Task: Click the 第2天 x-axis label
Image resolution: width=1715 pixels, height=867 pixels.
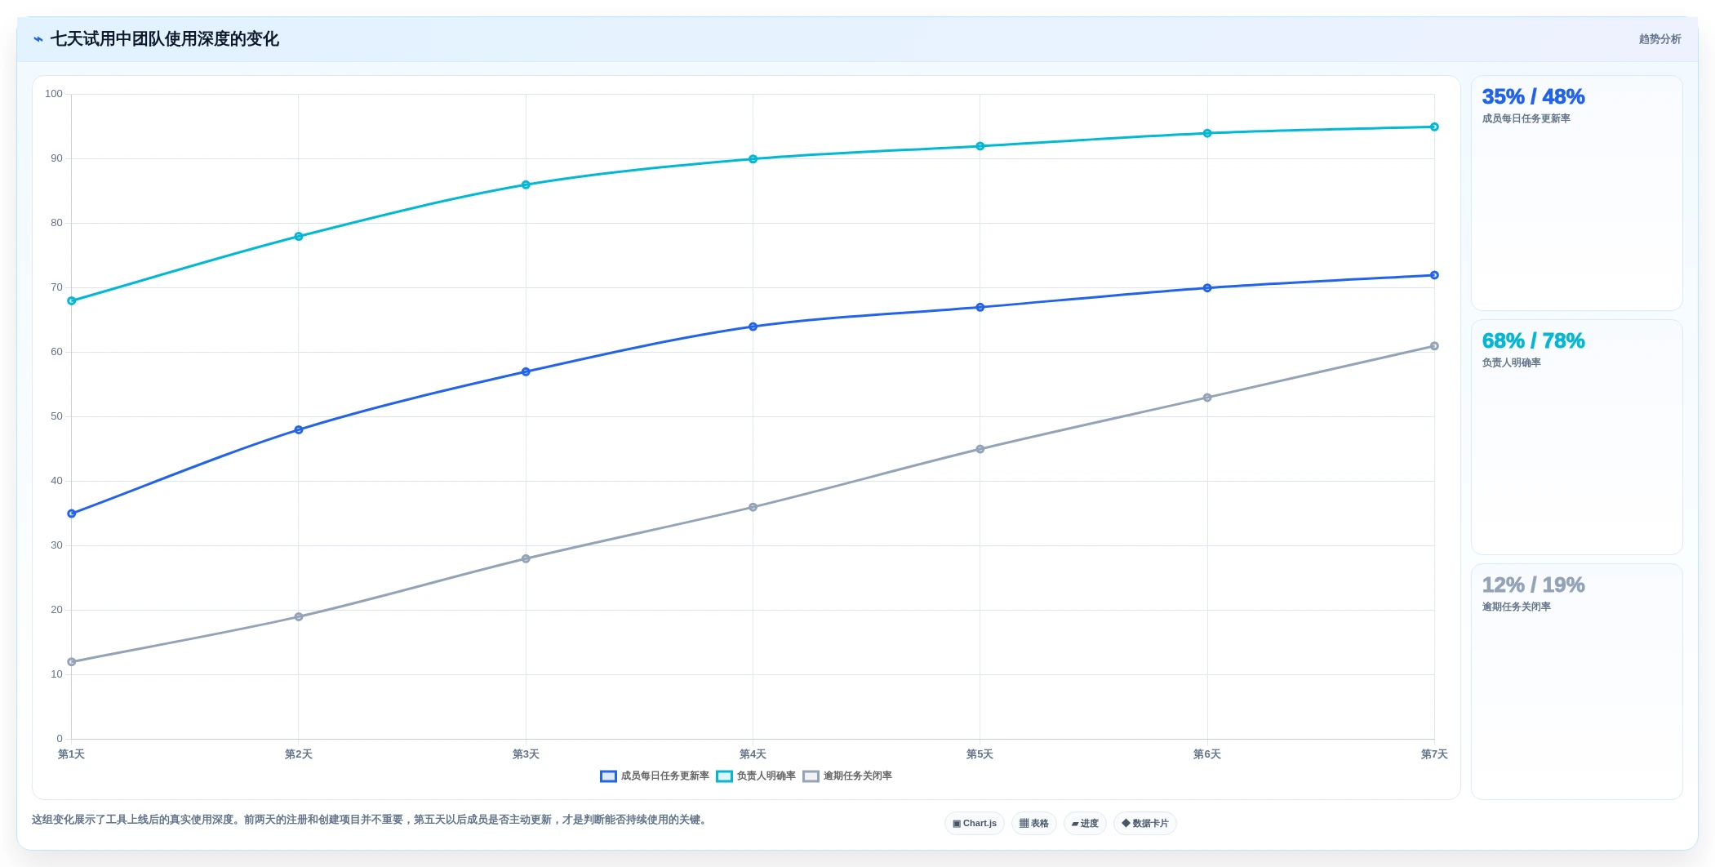Action: (x=299, y=754)
